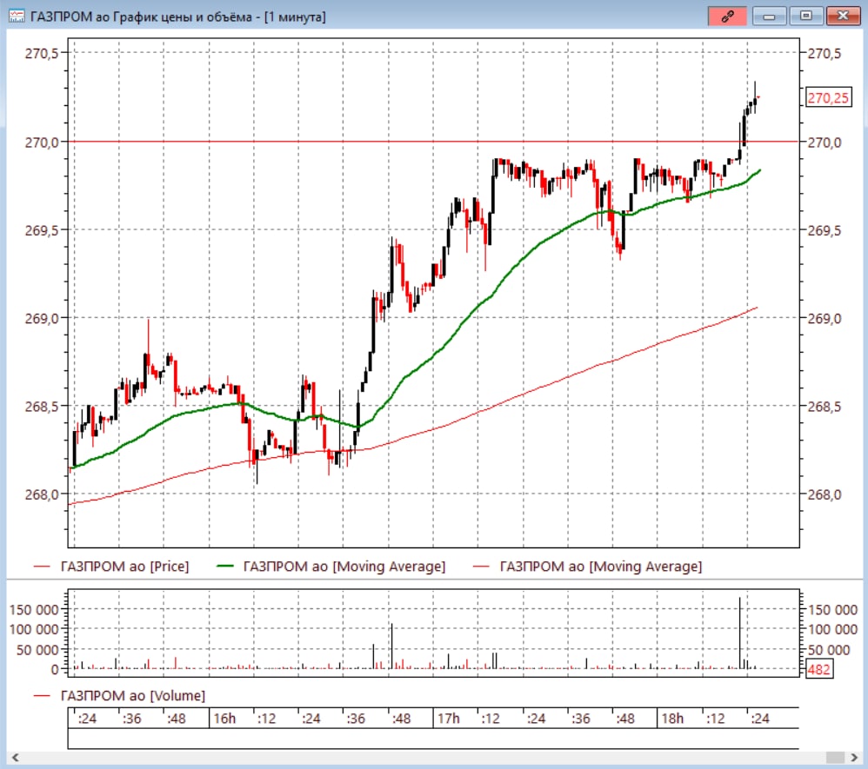Click the 16h label on time axis
This screenshot has height=769, width=868.
click(224, 719)
